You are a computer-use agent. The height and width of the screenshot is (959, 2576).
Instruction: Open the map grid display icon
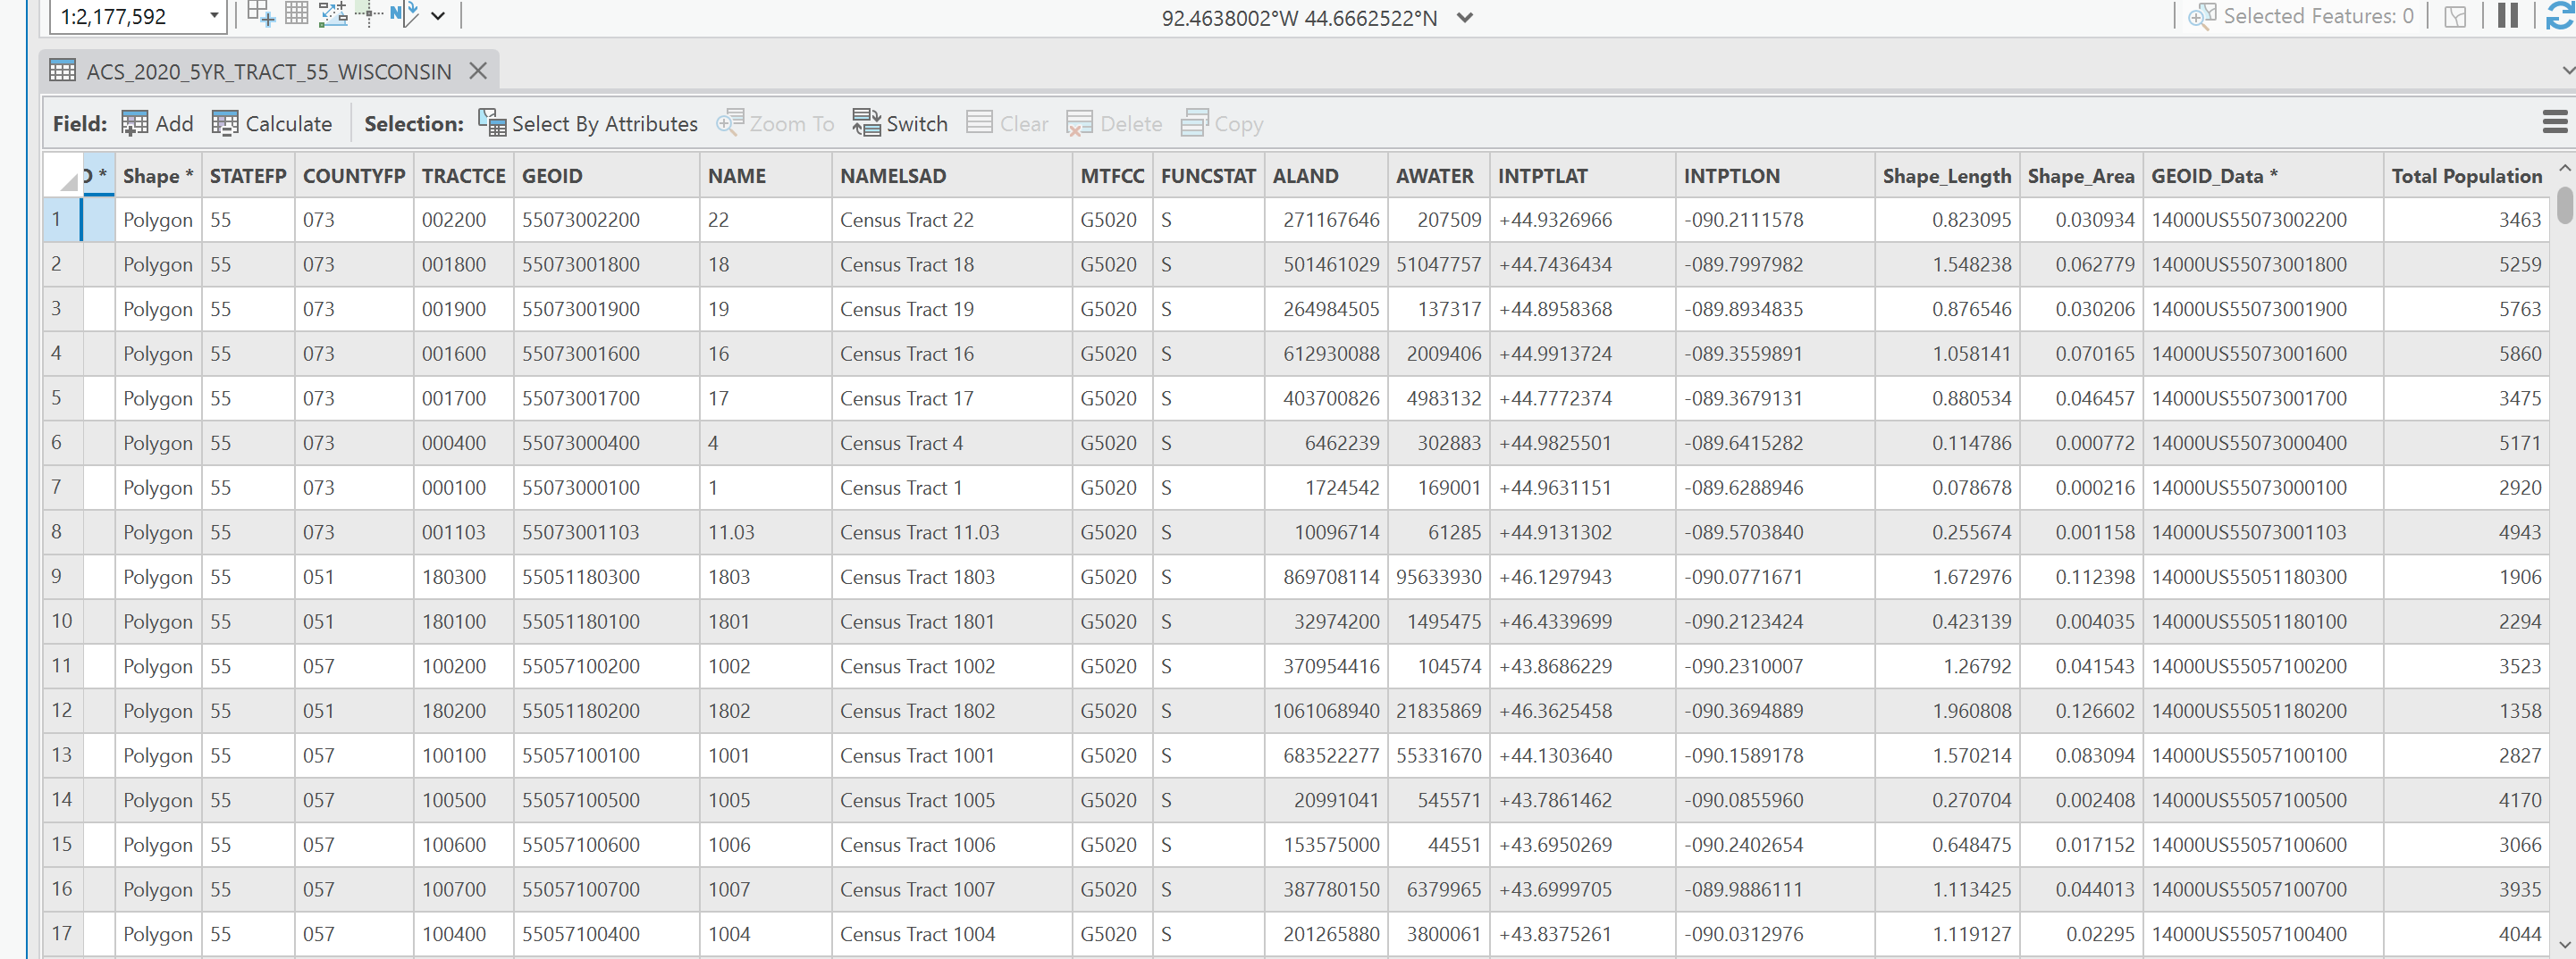(297, 14)
